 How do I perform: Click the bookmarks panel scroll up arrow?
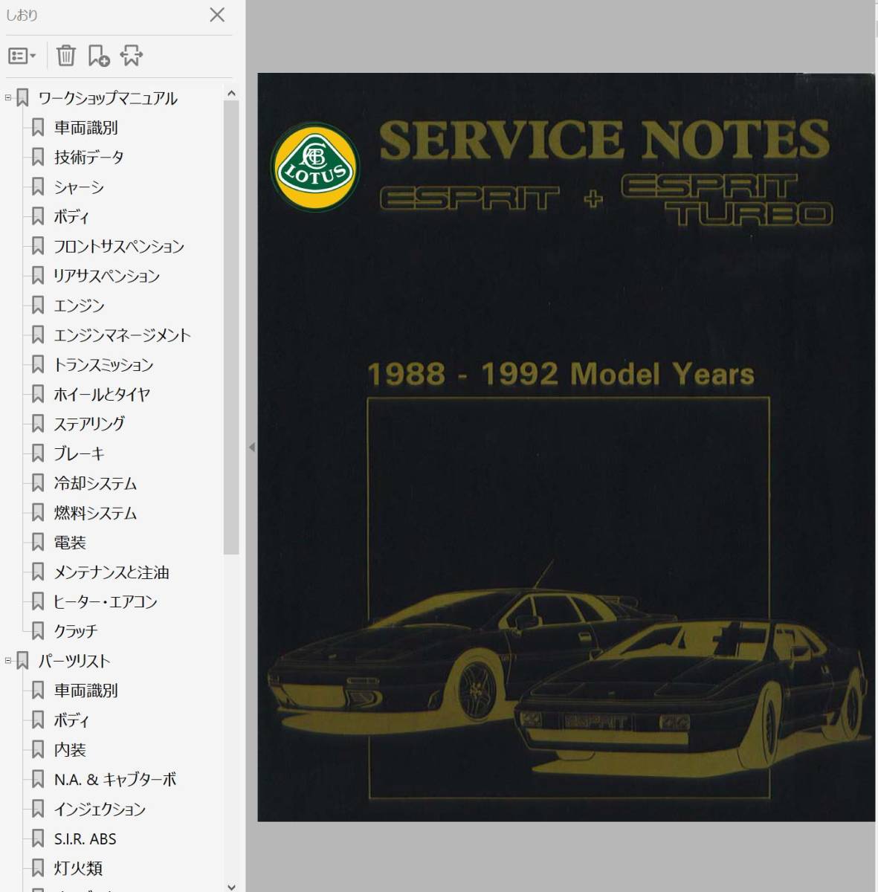click(x=231, y=94)
